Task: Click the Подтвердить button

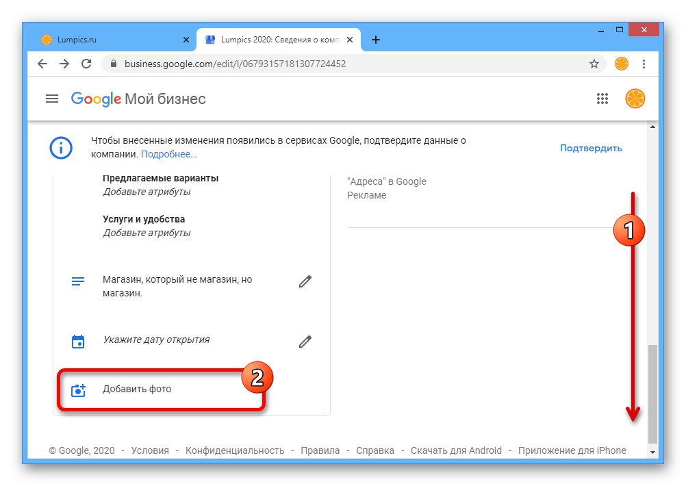Action: coord(591,148)
